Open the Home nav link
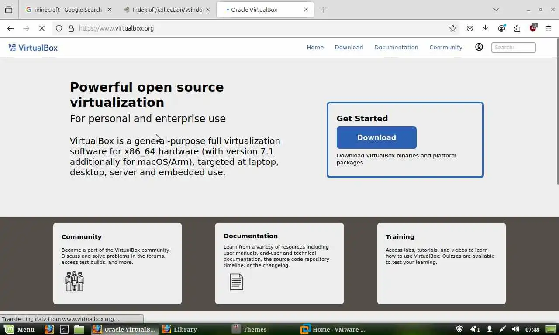Viewport: 559px width, 335px height. [315, 47]
